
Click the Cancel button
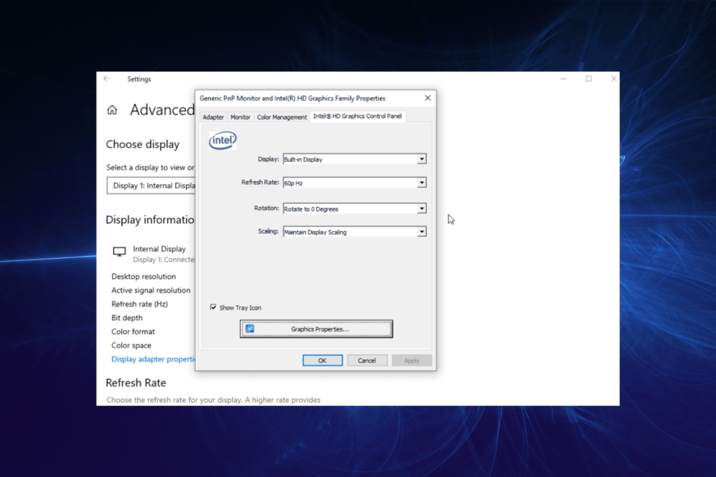(x=367, y=361)
